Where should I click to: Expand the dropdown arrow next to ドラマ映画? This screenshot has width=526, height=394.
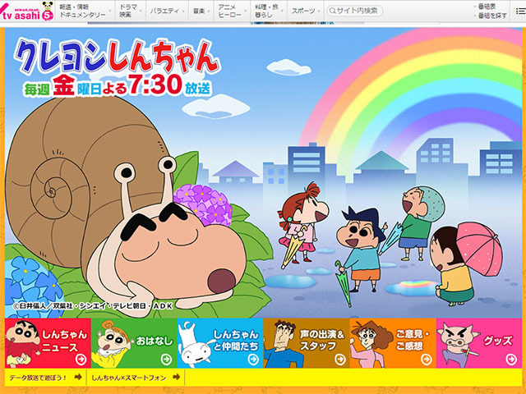(141, 11)
